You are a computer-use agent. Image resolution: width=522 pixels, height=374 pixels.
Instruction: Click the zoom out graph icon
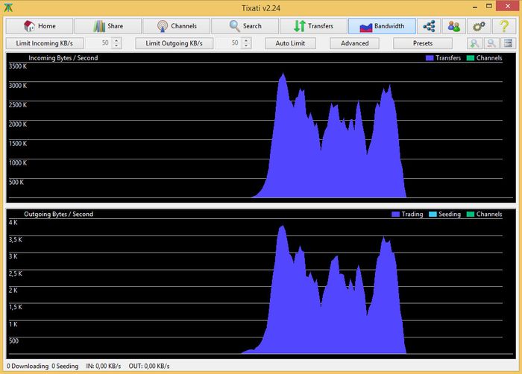click(x=491, y=43)
